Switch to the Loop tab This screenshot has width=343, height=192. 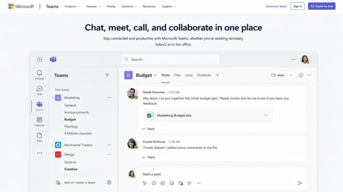[x=189, y=75]
